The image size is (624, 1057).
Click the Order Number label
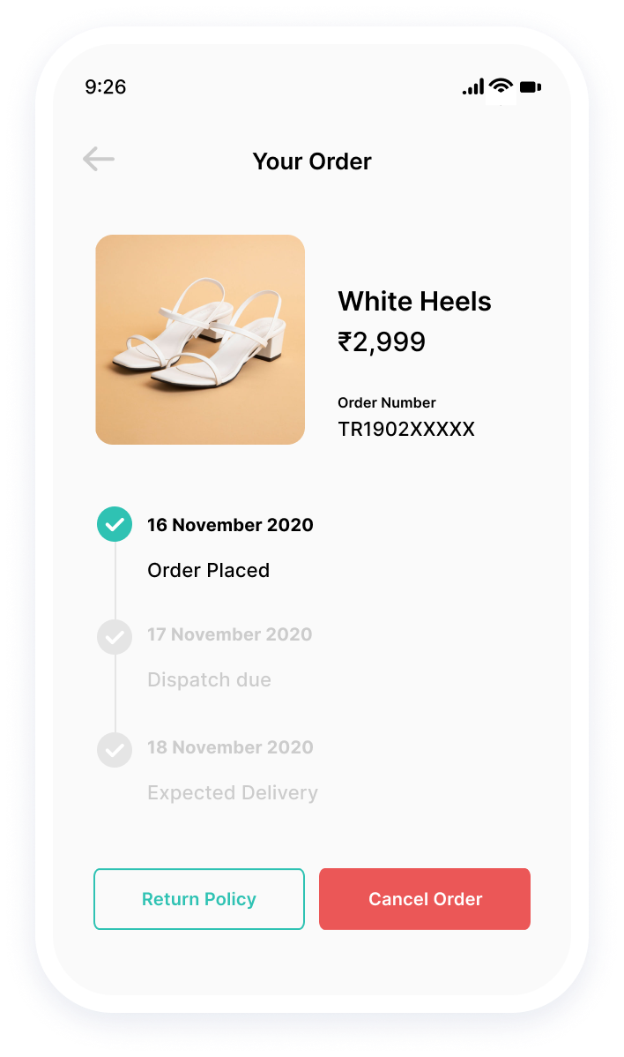[387, 402]
